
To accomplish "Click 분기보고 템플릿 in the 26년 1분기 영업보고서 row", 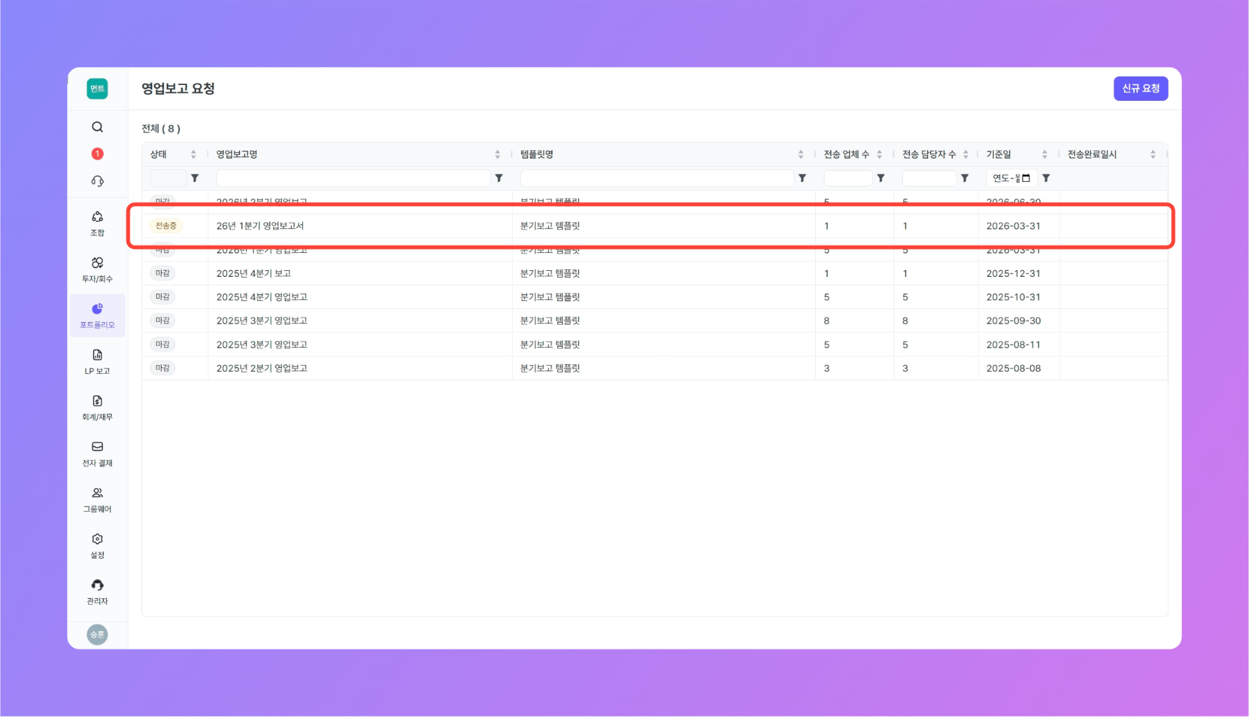I will (550, 226).
